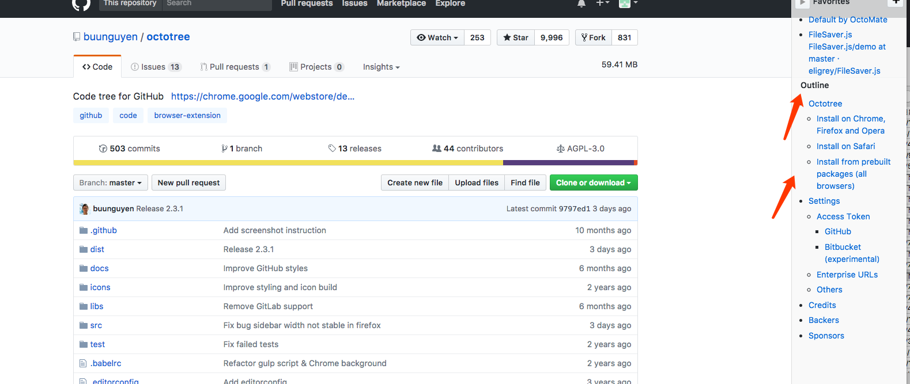Open the Insights dropdown tab
This screenshot has width=910, height=384.
(x=382, y=67)
